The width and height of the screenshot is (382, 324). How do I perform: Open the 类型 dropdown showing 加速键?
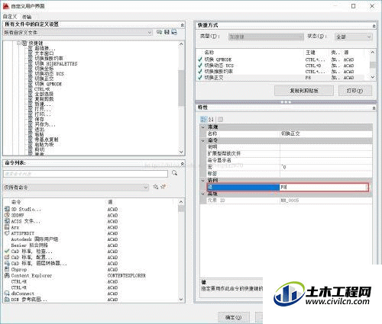[266, 37]
